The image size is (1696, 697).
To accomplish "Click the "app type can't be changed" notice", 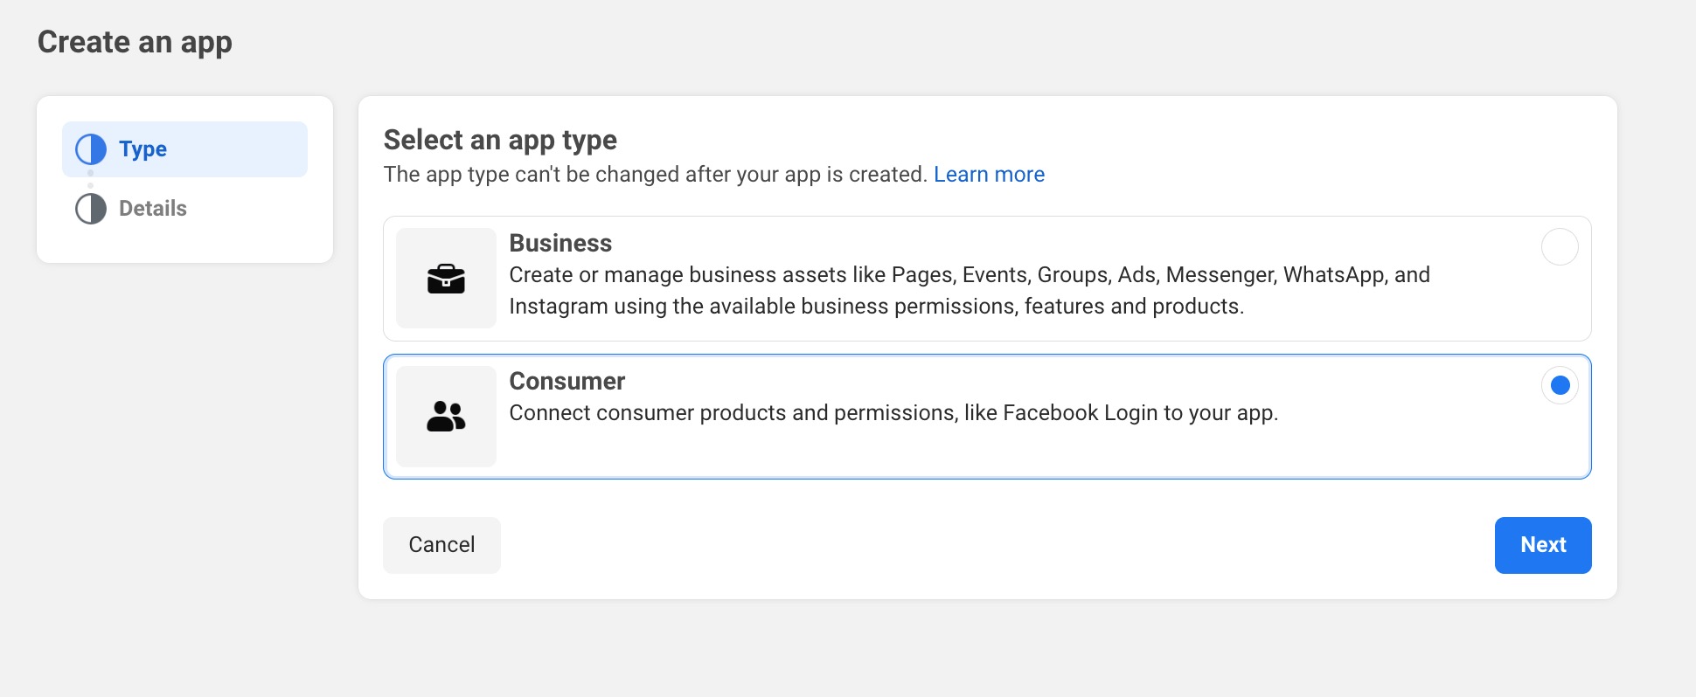I will click(656, 175).
